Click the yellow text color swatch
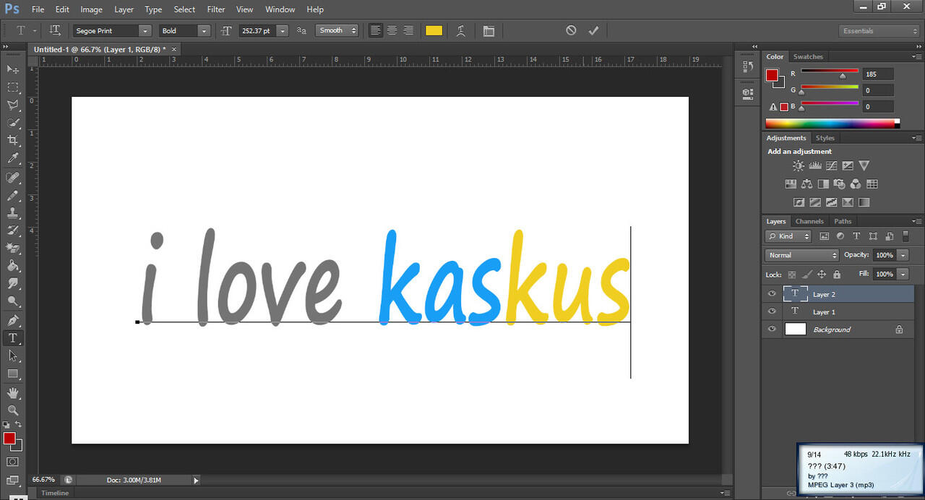This screenshot has height=500, width=925. (434, 30)
